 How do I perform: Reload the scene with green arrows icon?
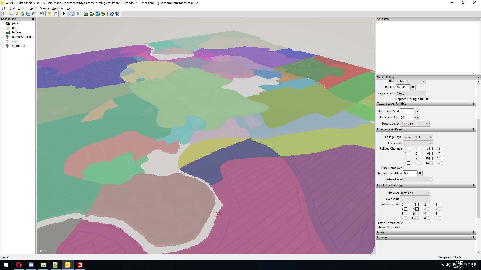[23, 14]
